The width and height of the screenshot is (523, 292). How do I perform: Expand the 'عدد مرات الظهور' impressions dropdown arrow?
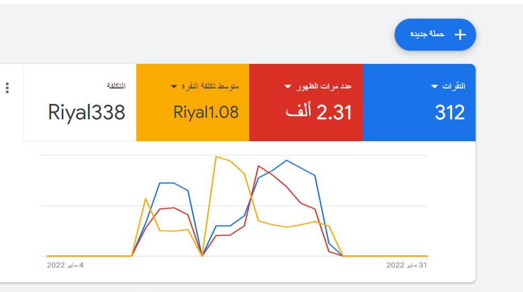pos(288,87)
